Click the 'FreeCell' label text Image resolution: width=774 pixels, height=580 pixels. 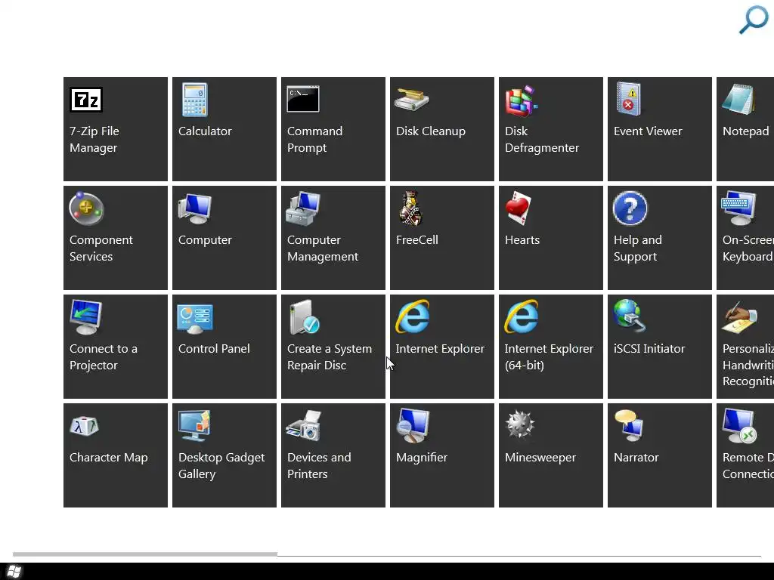pyautogui.click(x=416, y=240)
